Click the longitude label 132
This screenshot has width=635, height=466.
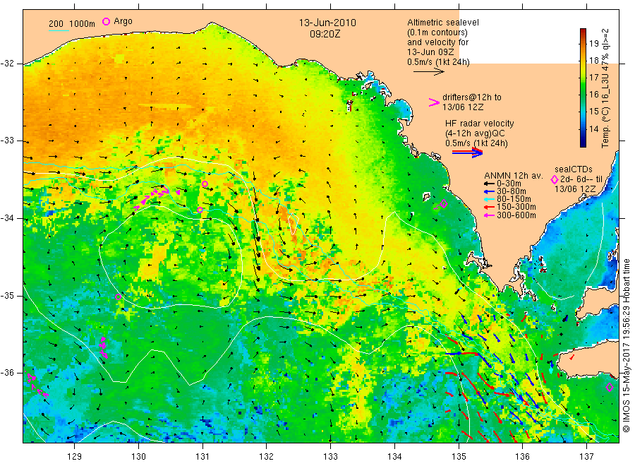click(x=267, y=456)
